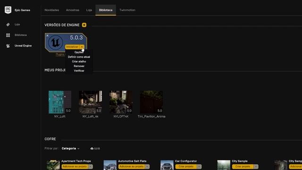Click the Loja label in left sidebar
Screen dimensions: 302x170
[x=17, y=25]
